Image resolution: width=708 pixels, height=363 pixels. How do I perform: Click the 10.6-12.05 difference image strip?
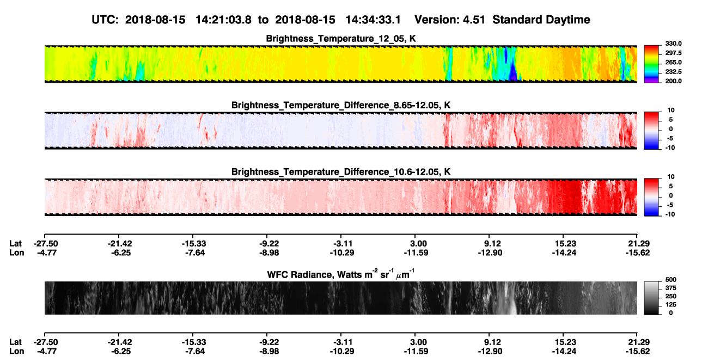[340, 196]
